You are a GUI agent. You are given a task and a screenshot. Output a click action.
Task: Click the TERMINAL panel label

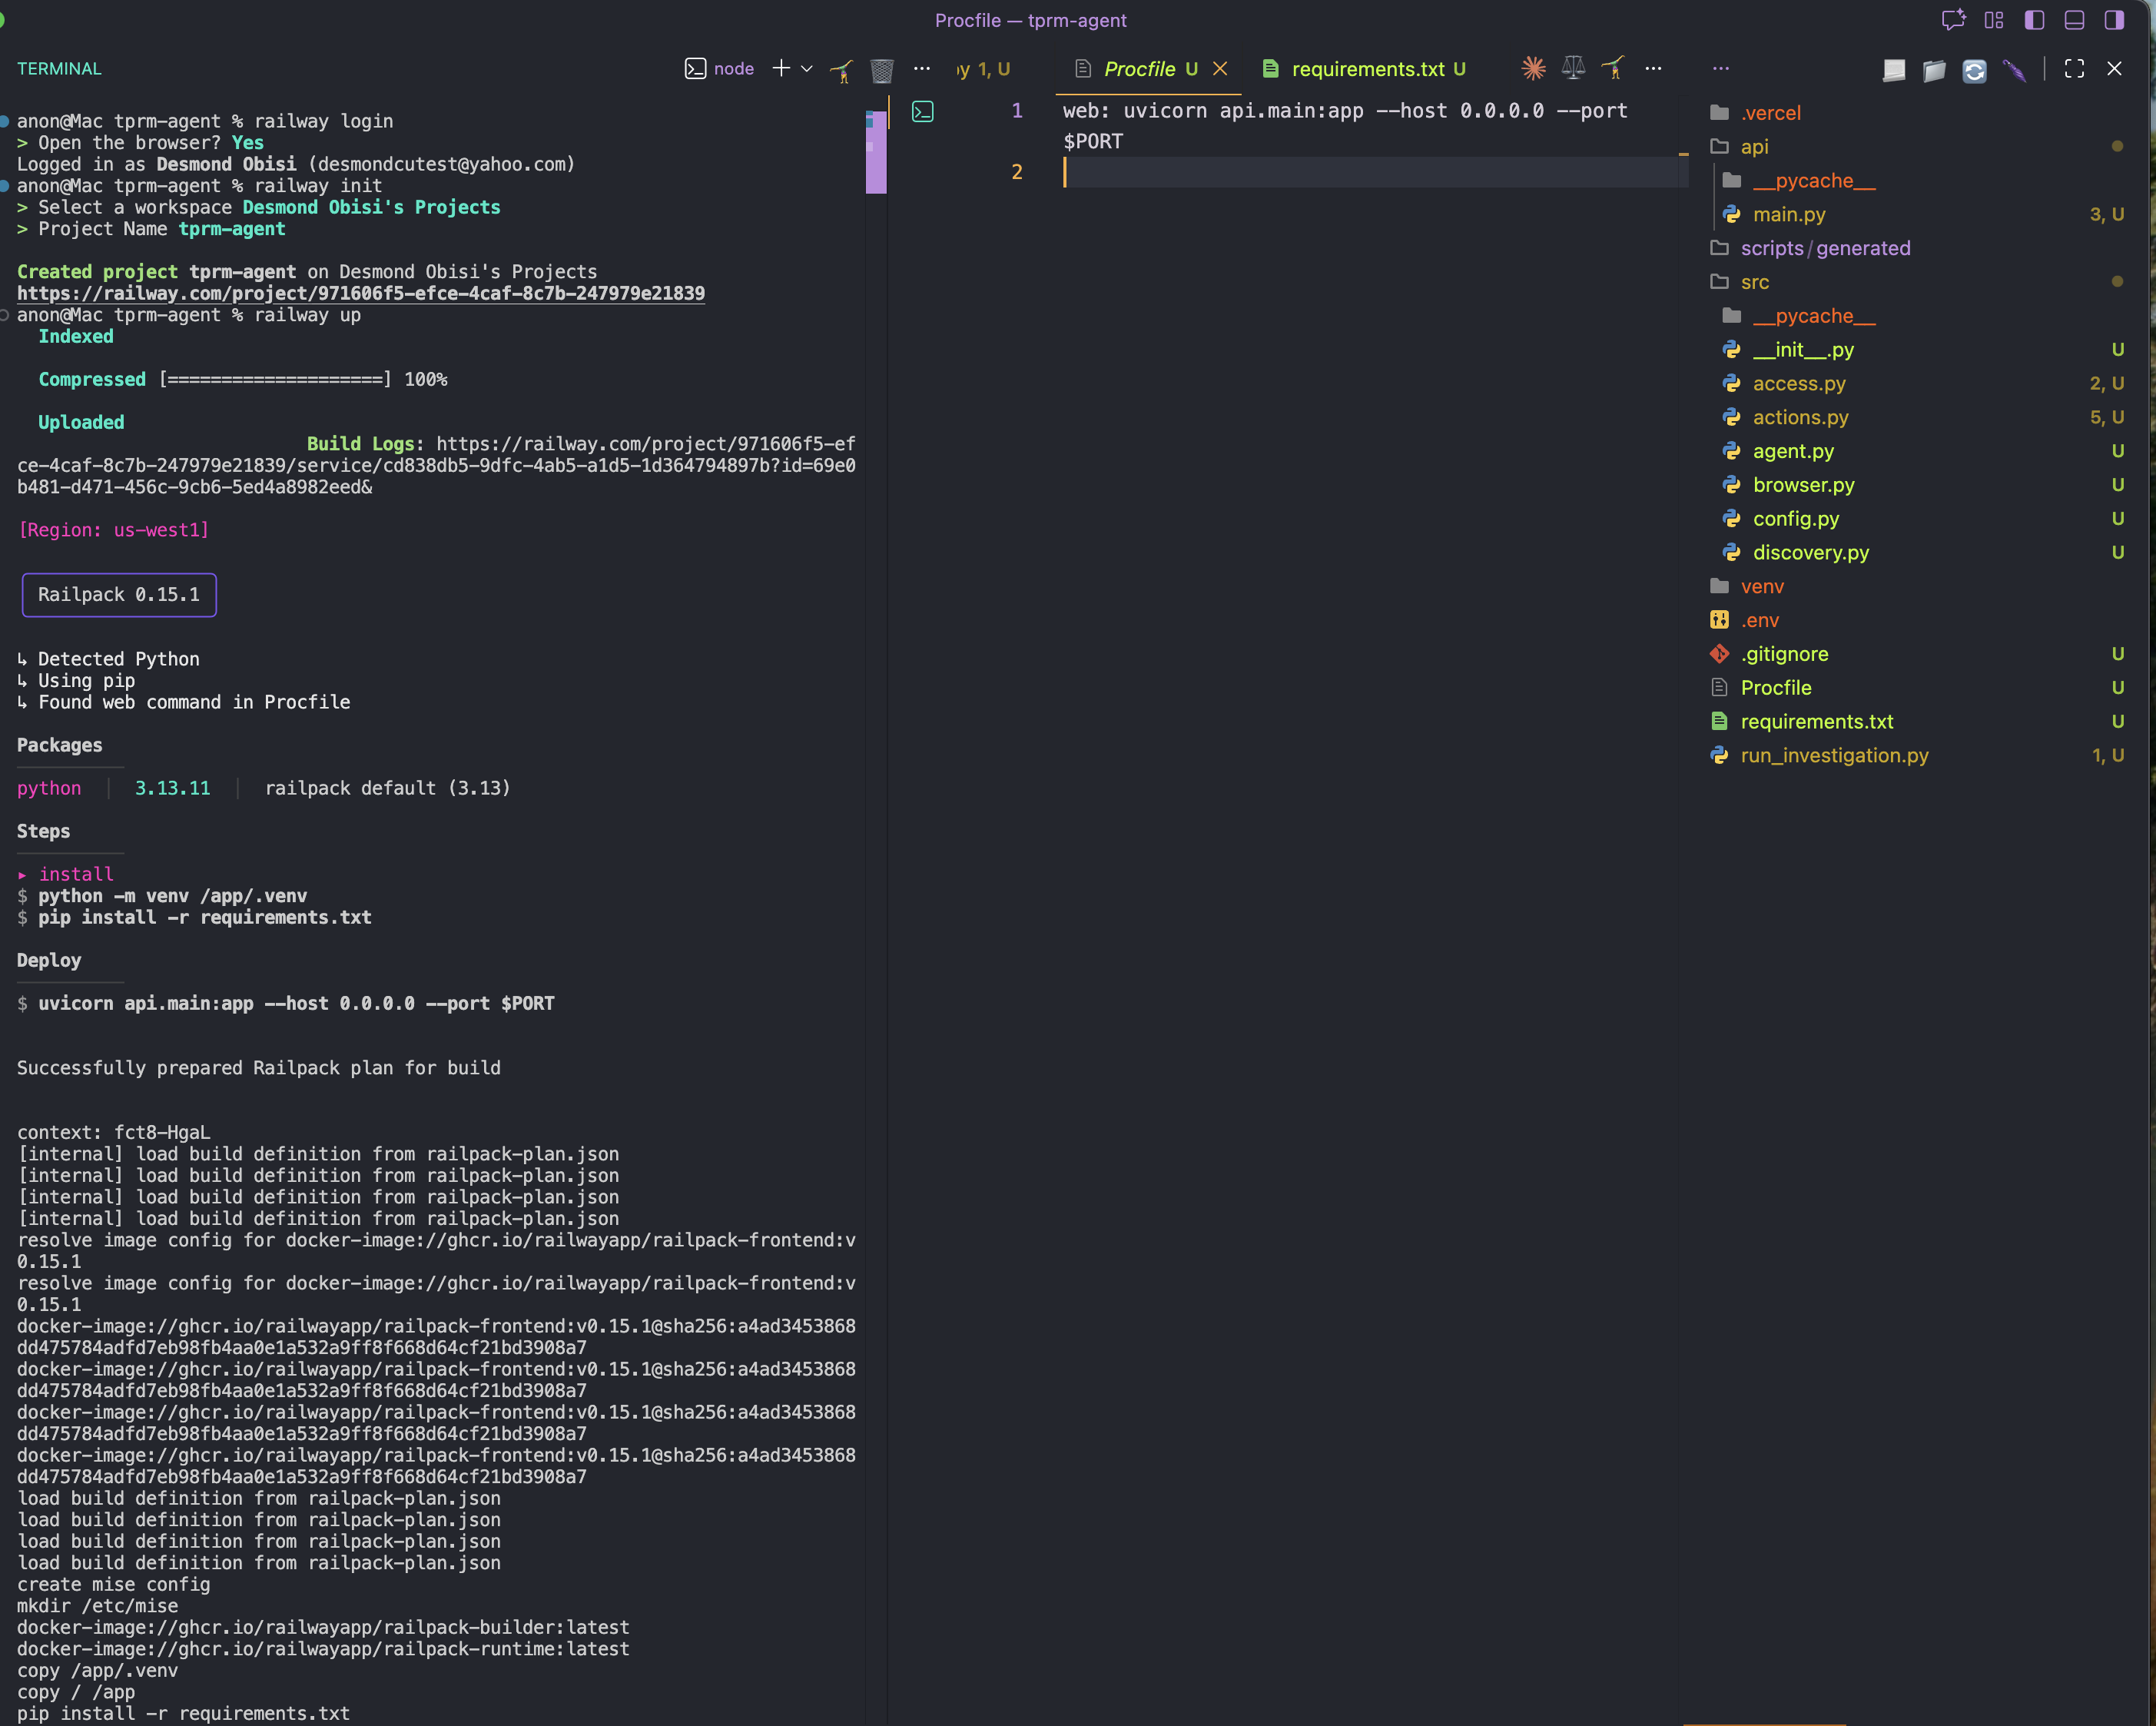point(59,68)
